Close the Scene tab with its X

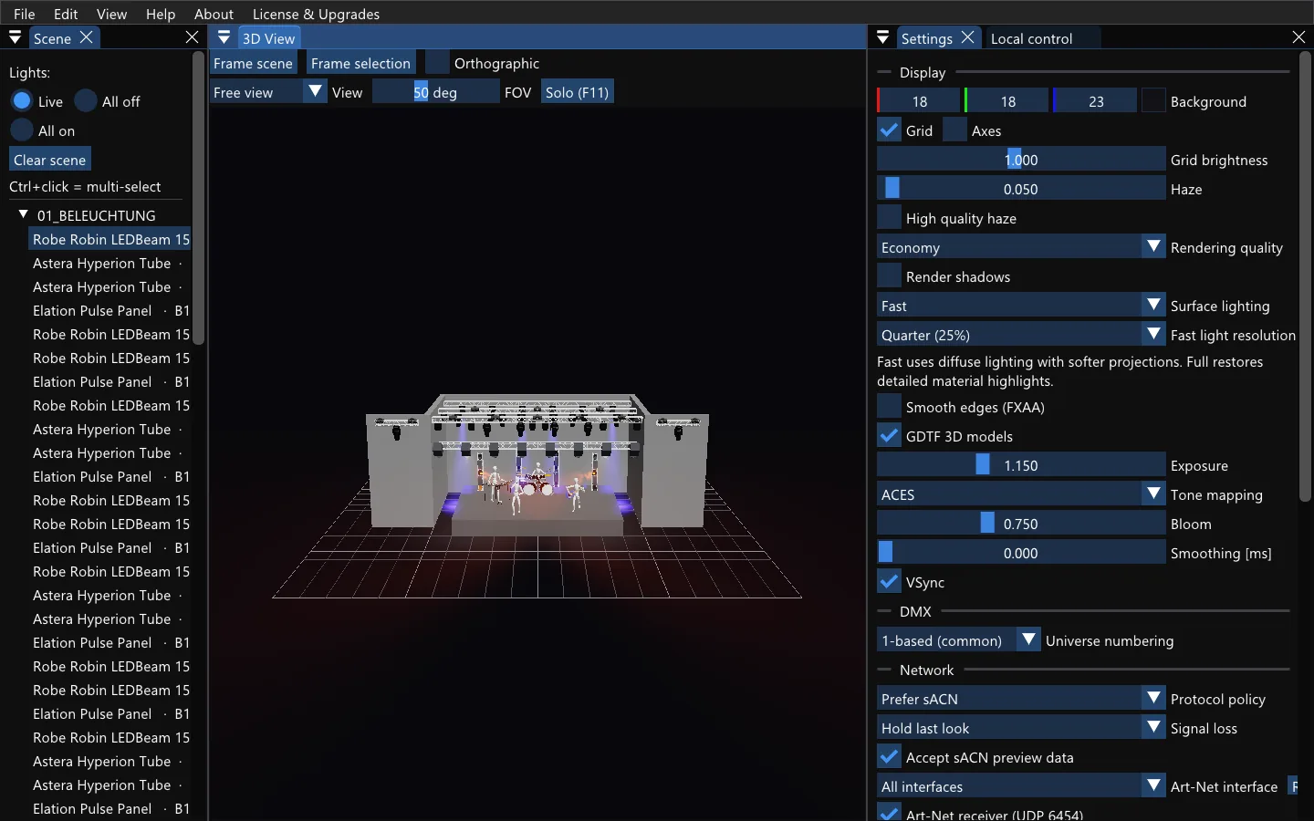86,37
